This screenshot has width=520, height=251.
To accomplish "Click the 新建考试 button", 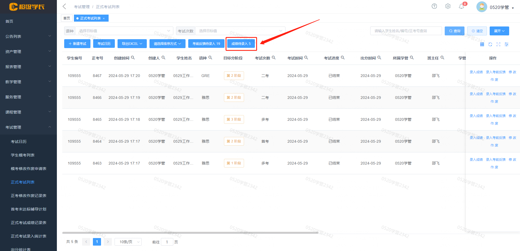I will [77, 43].
